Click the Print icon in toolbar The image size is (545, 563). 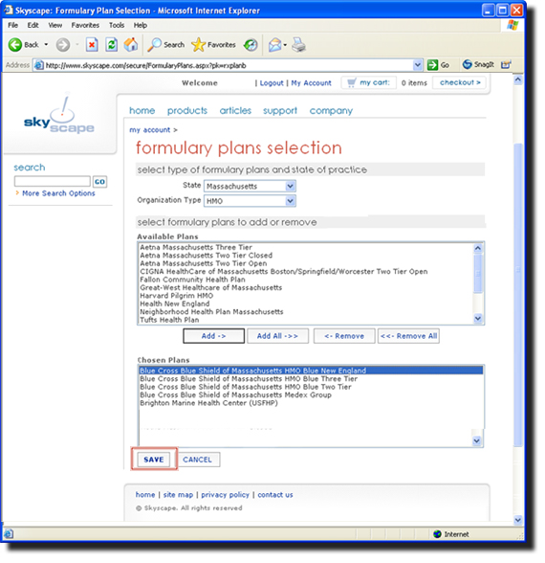coord(298,45)
